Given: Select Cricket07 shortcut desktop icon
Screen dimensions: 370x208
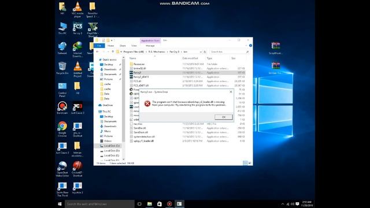Looking at the screenshot, I should click(77, 169).
